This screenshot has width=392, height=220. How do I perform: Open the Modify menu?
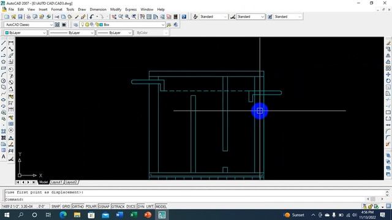(116, 10)
